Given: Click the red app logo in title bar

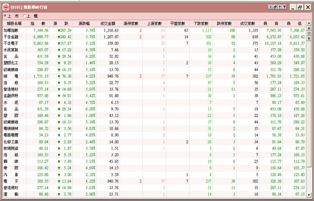Looking at the screenshot, I should tap(6, 7).
